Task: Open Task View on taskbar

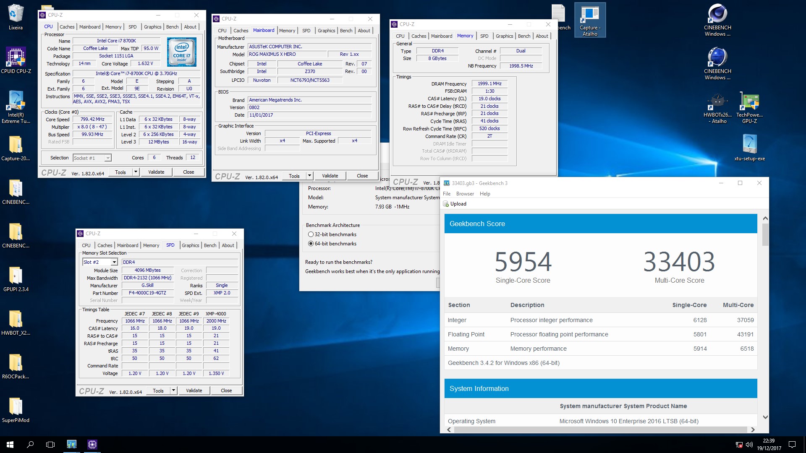Action: [50, 444]
